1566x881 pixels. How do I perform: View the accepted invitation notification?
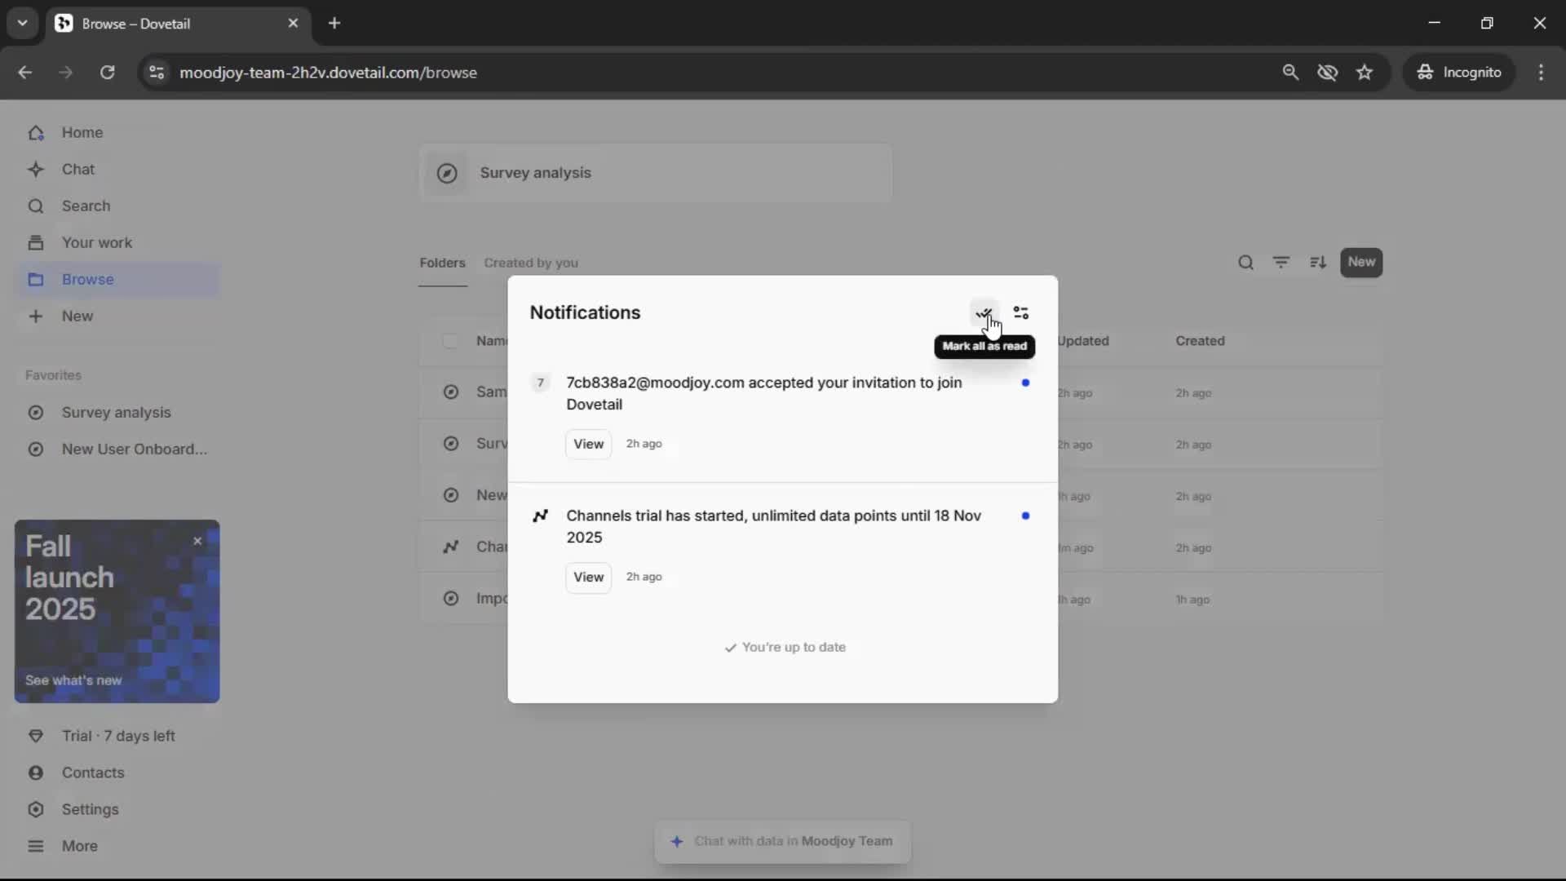587,444
